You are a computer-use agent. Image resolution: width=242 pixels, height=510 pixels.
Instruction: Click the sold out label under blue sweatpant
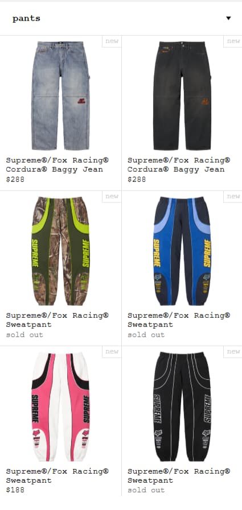146,335
